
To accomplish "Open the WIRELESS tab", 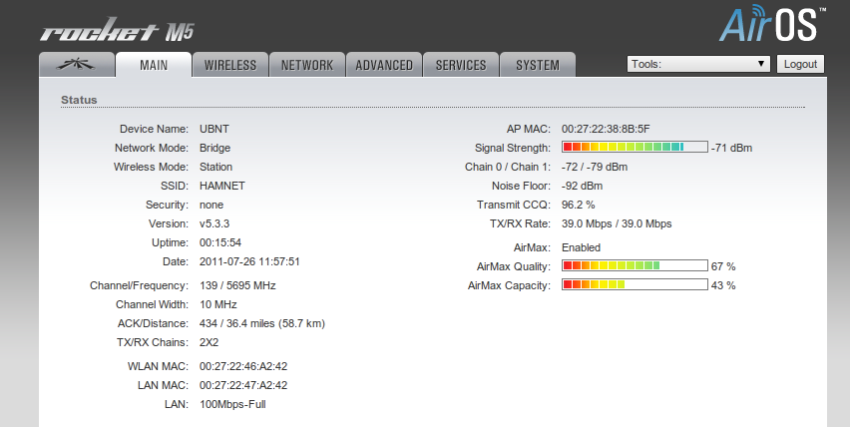I will 230,65.
